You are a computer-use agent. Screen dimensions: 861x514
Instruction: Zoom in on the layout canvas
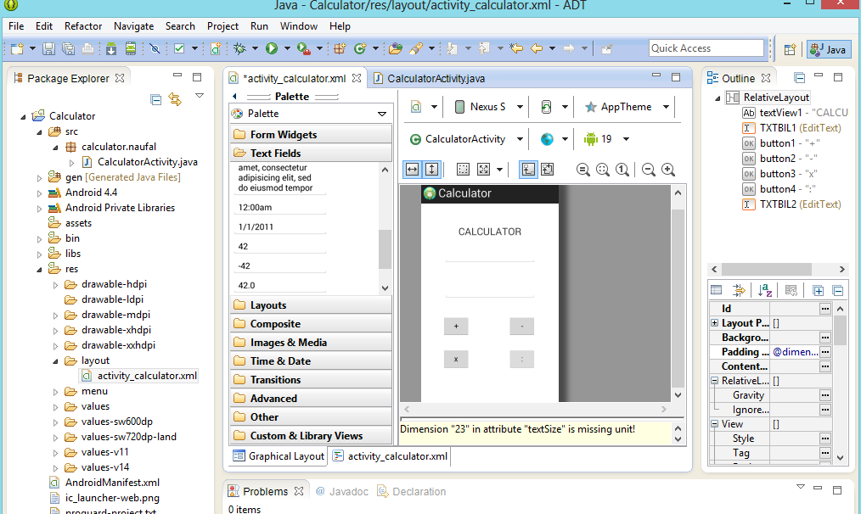pyautogui.click(x=667, y=169)
